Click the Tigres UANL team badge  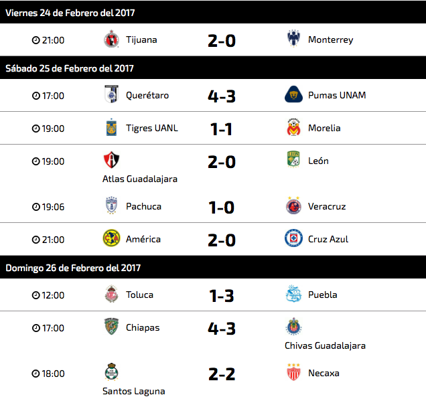pyautogui.click(x=111, y=128)
